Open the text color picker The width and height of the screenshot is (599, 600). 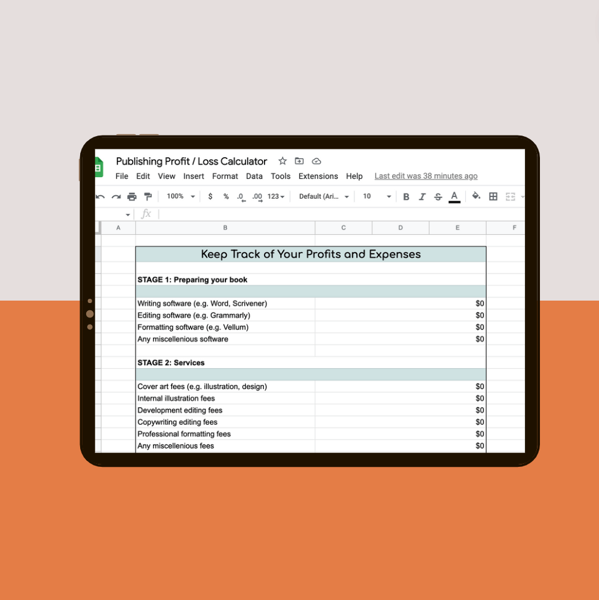(454, 196)
